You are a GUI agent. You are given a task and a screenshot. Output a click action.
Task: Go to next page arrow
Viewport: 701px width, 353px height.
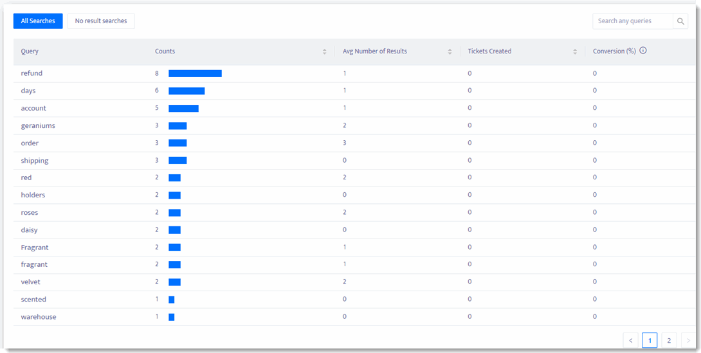pos(688,341)
